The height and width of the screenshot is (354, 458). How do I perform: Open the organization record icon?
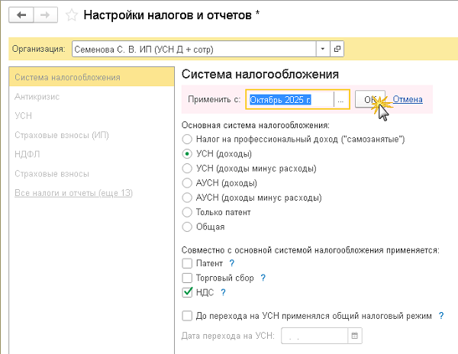337,49
